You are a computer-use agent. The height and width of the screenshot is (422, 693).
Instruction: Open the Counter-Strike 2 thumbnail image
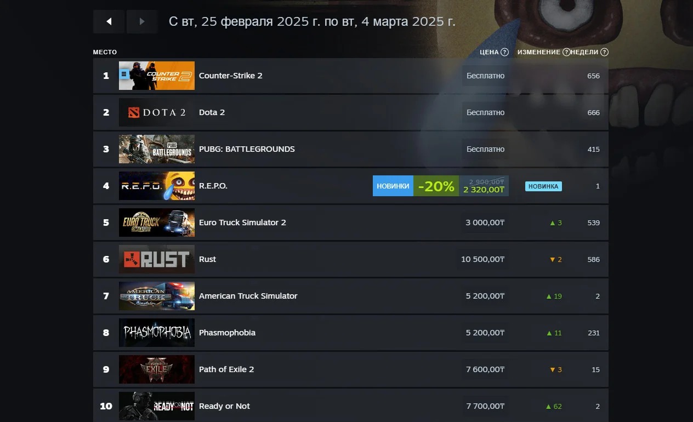pyautogui.click(x=157, y=76)
